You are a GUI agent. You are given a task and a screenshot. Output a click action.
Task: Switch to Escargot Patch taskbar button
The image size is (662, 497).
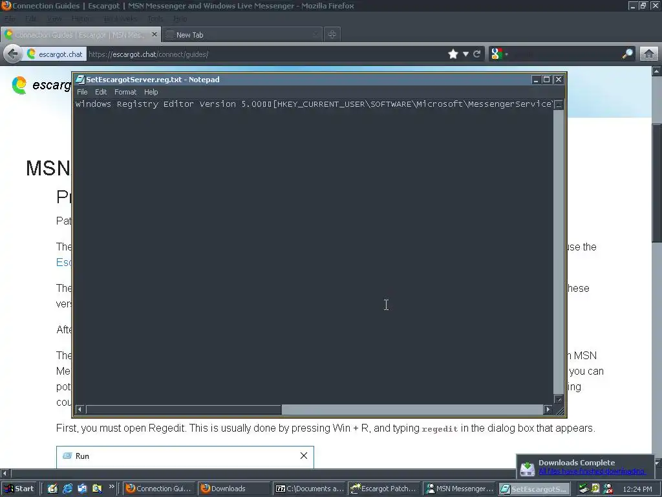[385, 489]
